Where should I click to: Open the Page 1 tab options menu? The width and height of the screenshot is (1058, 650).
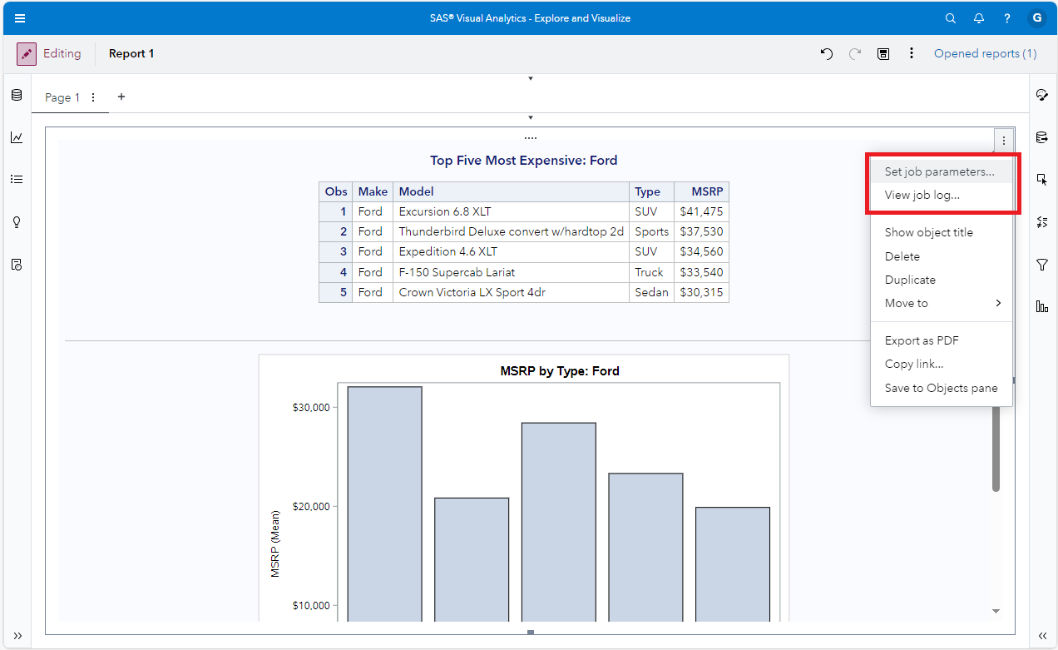coord(92,97)
